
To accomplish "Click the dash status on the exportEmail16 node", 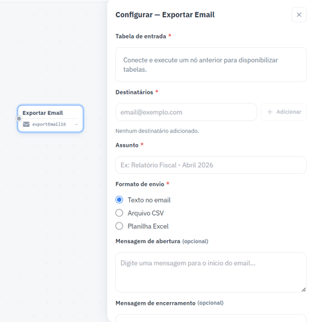I will 76,124.
